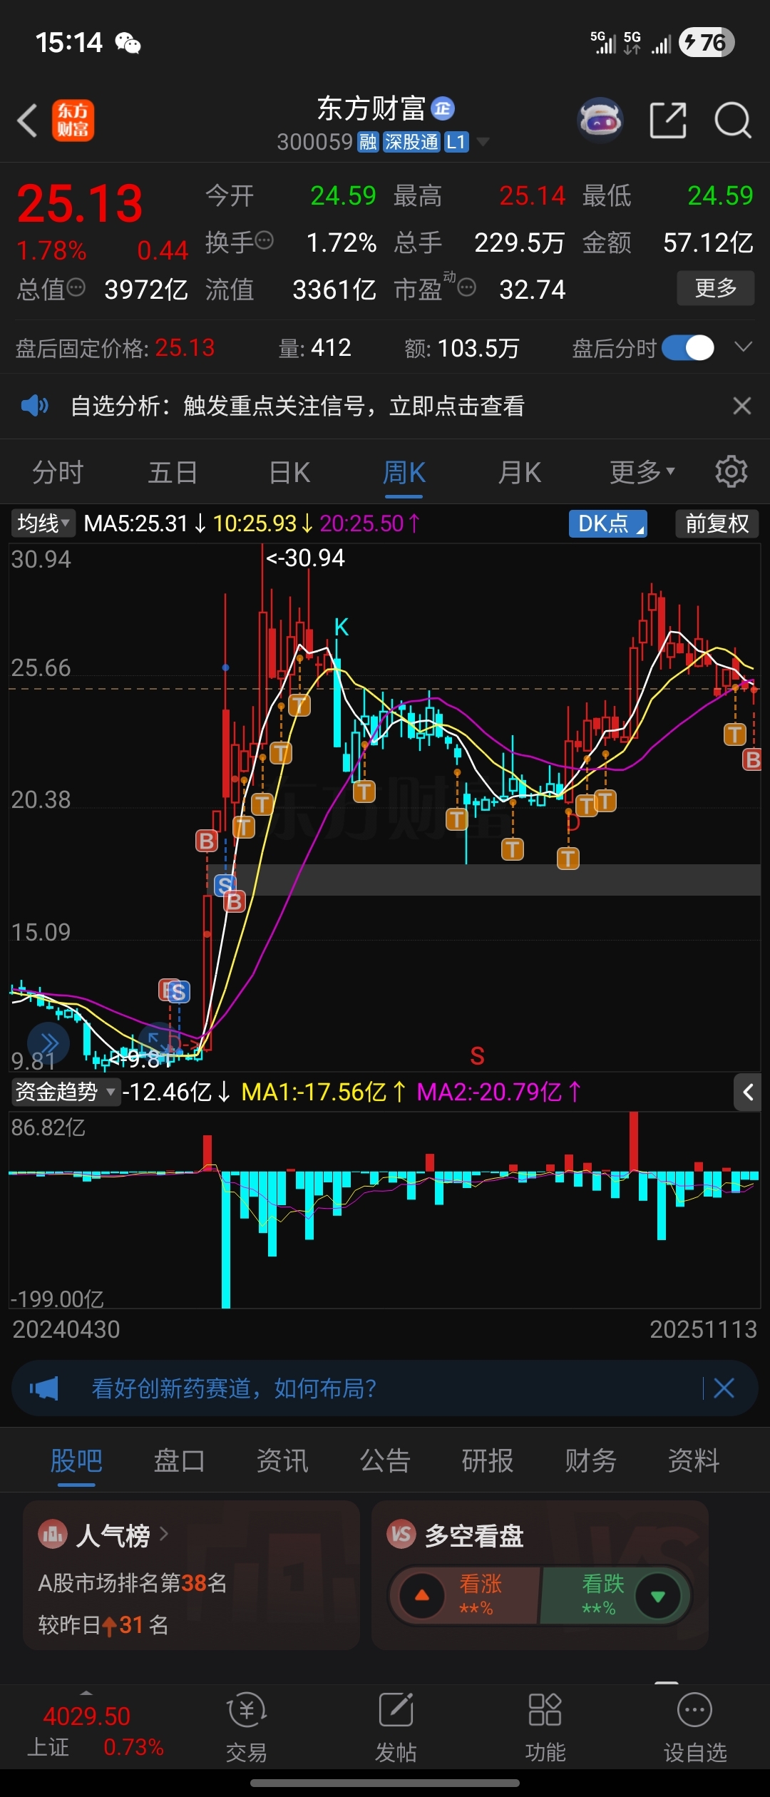Open the search magnifier icon
The width and height of the screenshot is (770, 1797).
coord(733,120)
